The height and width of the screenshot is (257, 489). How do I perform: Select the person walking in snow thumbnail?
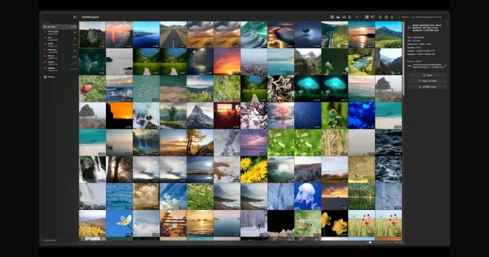click(x=254, y=223)
